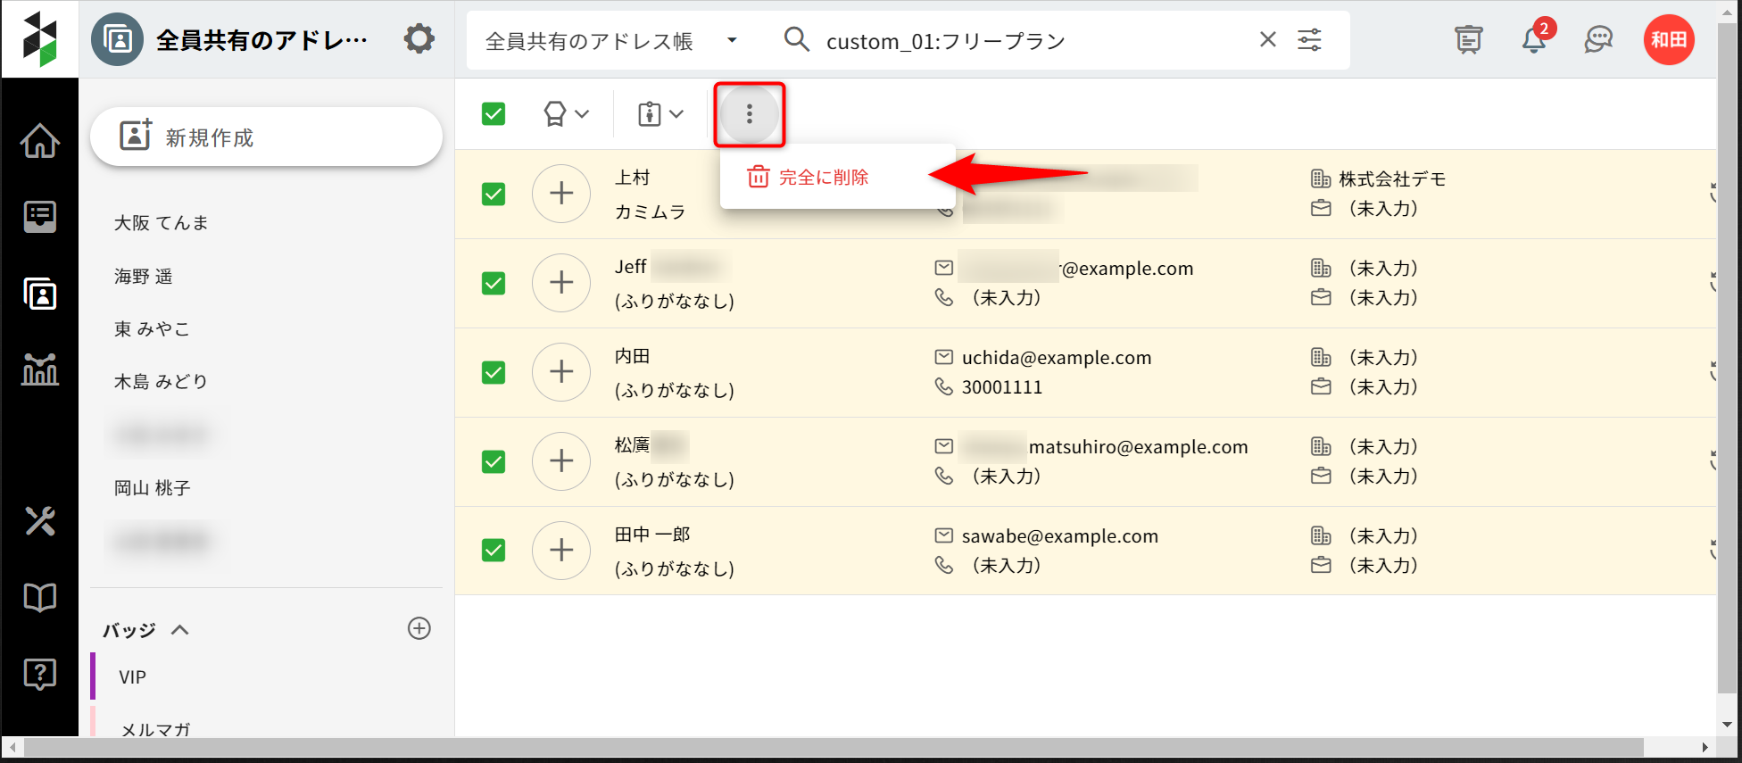The width and height of the screenshot is (1742, 763).
Task: Expand the badge assignment dropdown in toolbar
Action: [x=566, y=114]
